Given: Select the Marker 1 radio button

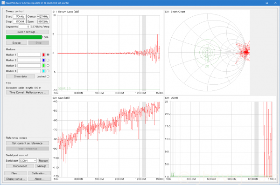Looking at the screenshot, I should [48, 55].
